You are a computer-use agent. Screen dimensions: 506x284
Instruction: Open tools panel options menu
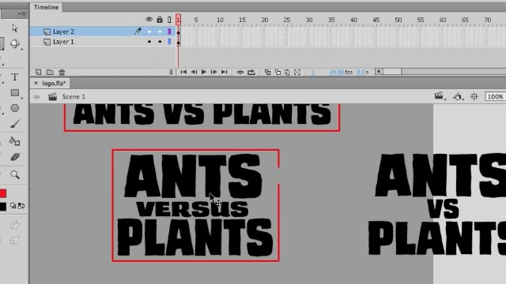22,13
